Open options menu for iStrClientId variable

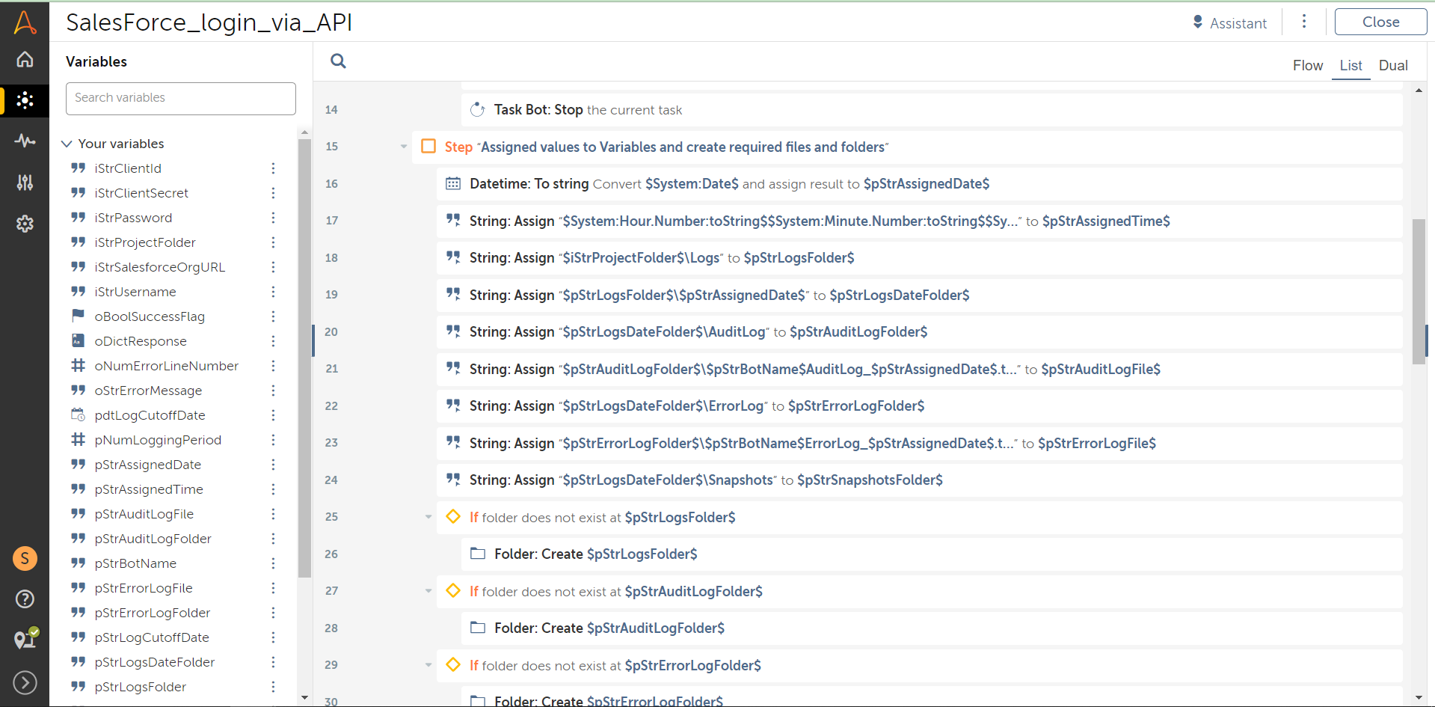tap(273, 168)
